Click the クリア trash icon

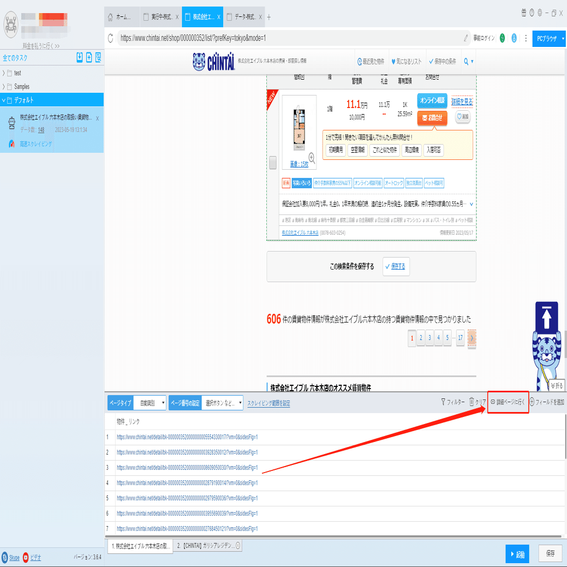coord(471,402)
